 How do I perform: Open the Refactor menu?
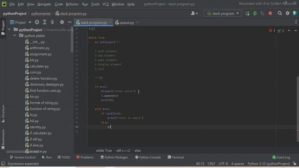[x=72, y=4]
